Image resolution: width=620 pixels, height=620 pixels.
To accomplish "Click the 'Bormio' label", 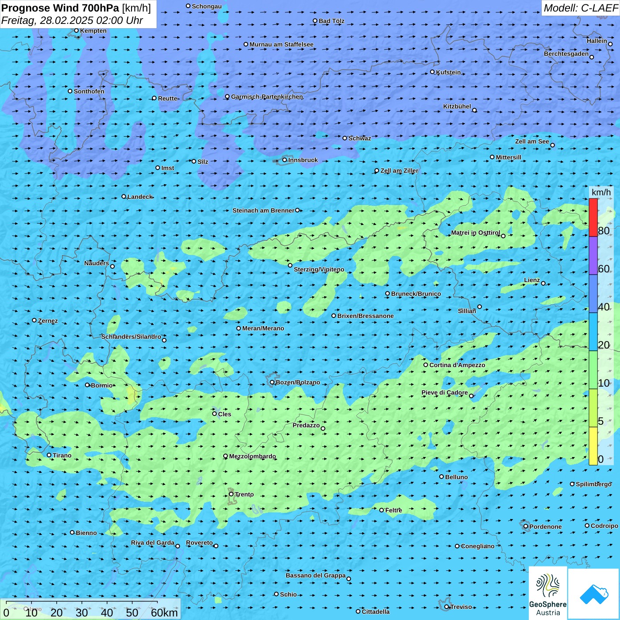I will click(102, 385).
